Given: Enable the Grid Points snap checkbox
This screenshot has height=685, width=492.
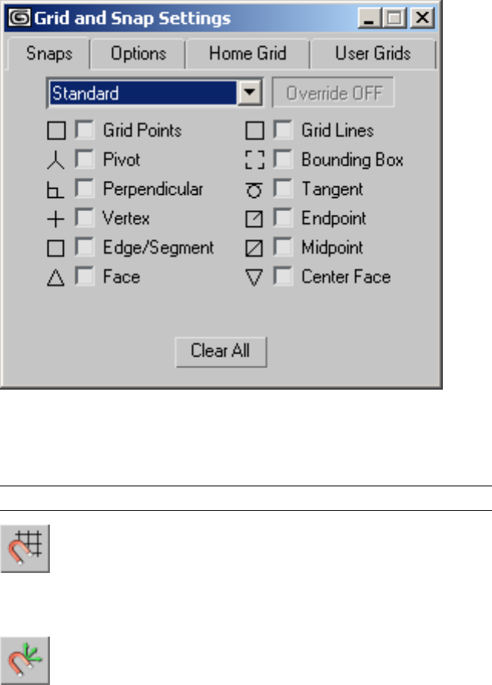Looking at the screenshot, I should [84, 131].
